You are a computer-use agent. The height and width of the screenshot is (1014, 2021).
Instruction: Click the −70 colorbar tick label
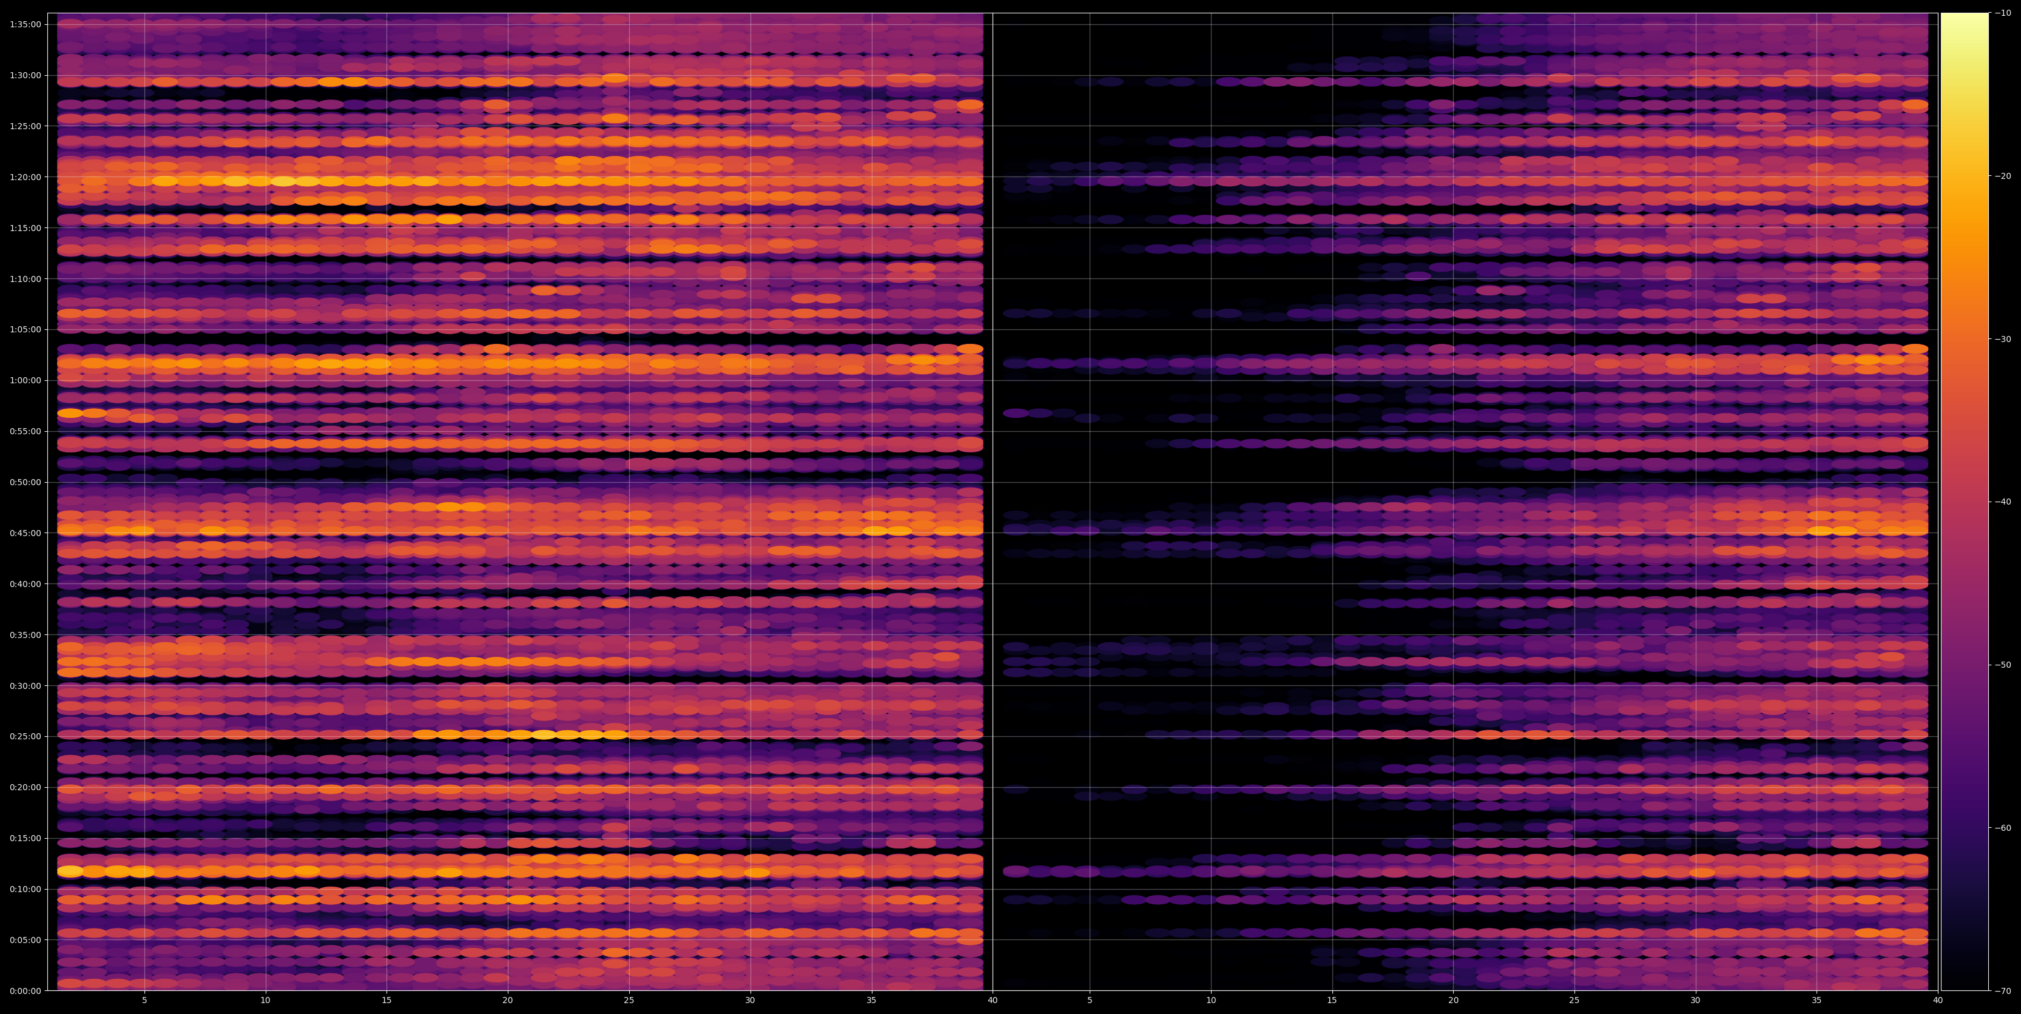(x=2003, y=990)
